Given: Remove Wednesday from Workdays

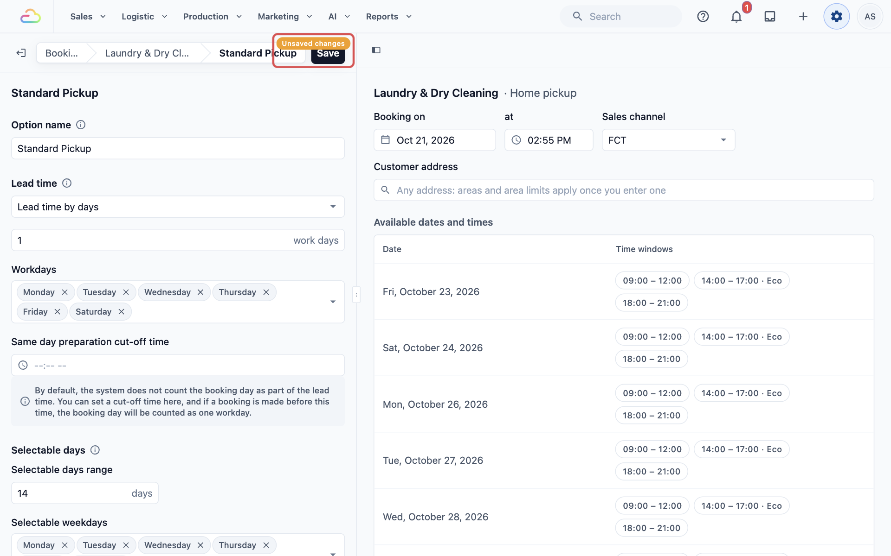Looking at the screenshot, I should point(200,292).
